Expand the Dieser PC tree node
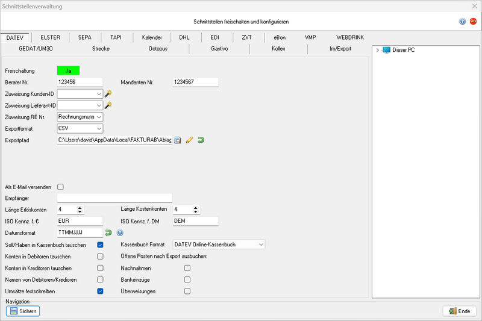Viewport: 482px width, 321px height. 377,50
